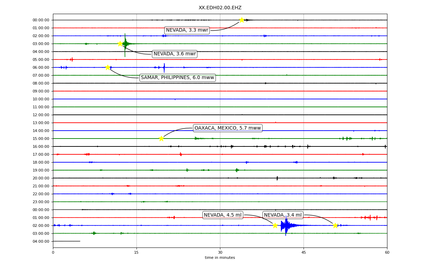440x275 pixels.
Task: Click the 03:00:00 row label near top
Action: pos(41,44)
